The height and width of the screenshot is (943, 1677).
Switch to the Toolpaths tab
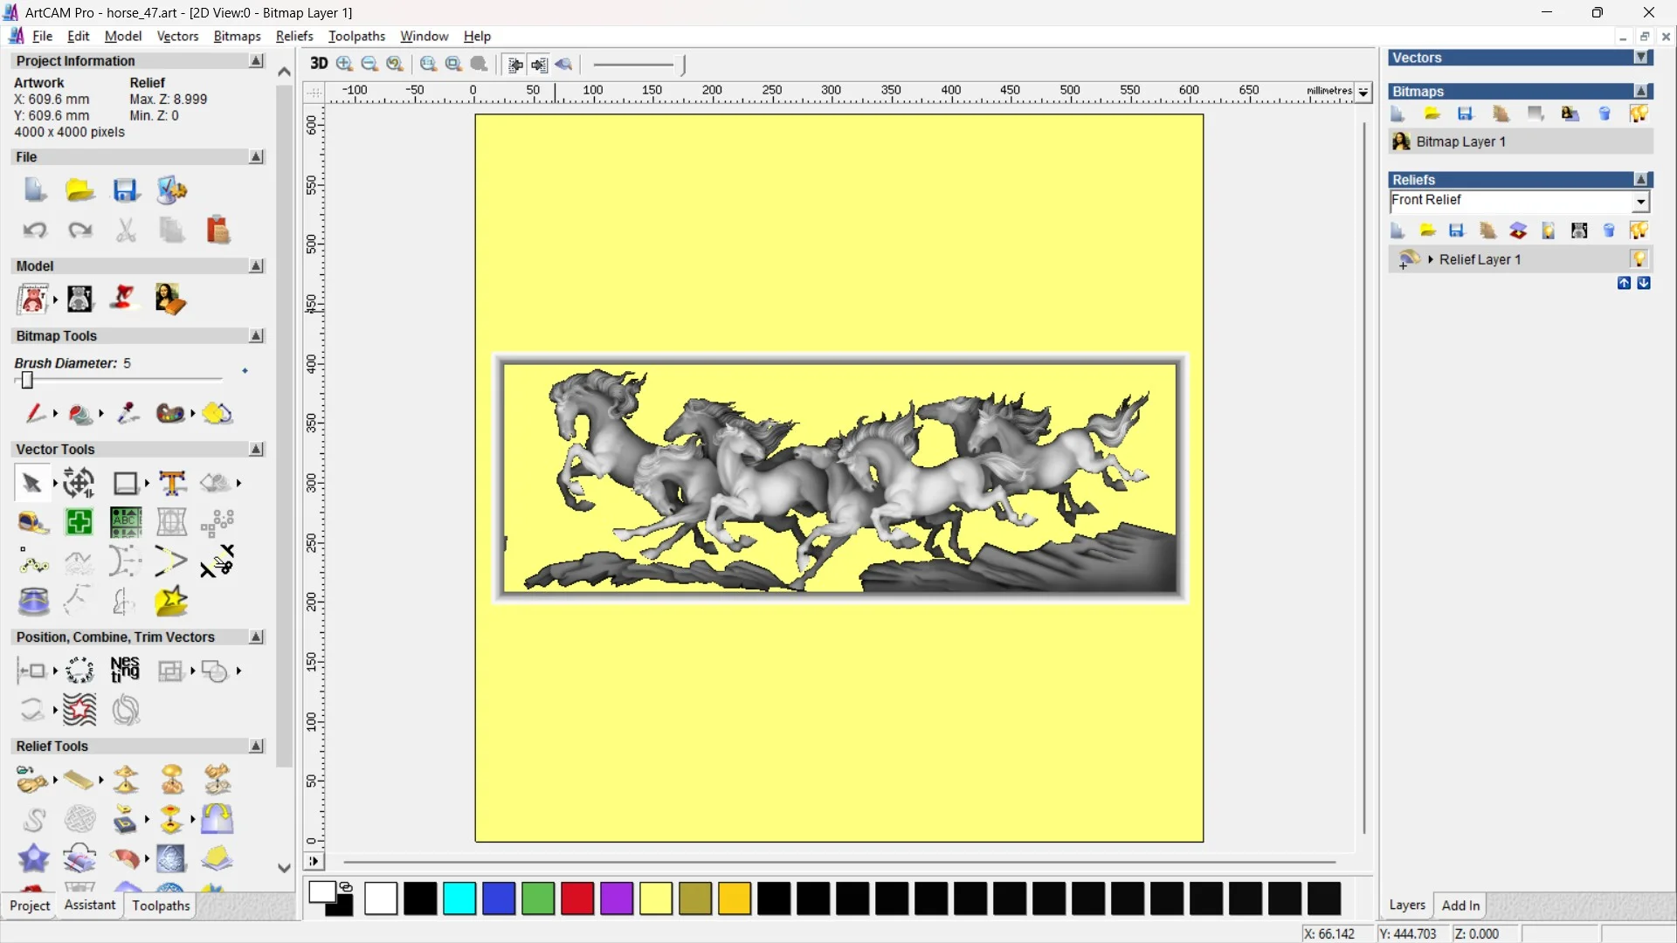[160, 906]
